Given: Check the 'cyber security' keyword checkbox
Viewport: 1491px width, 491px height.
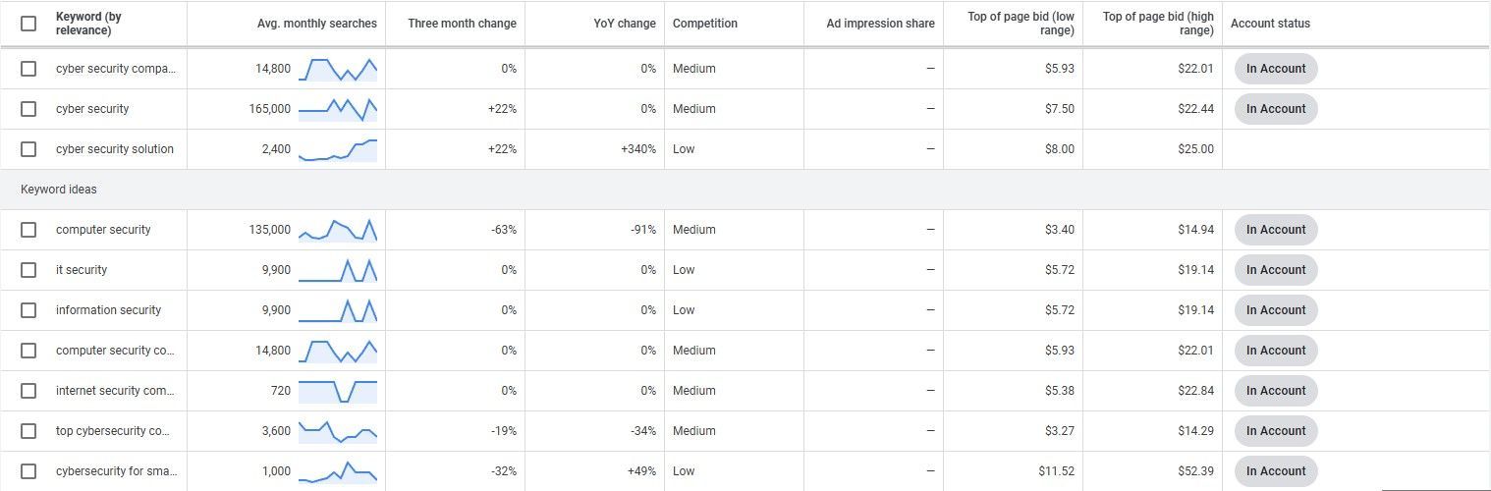Looking at the screenshot, I should click(28, 109).
